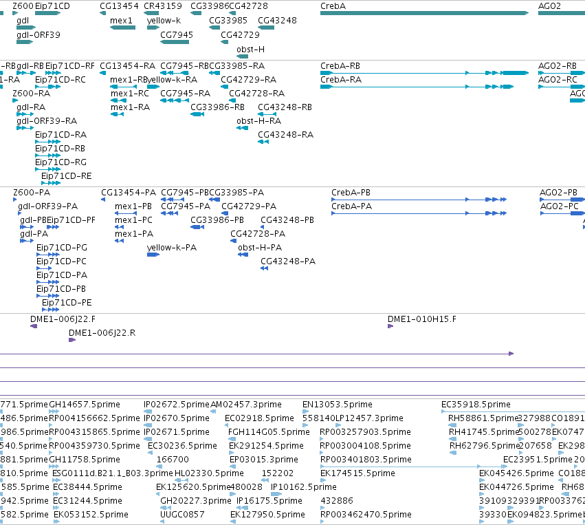Select the EC35918.5prime EST label
The width and height of the screenshot is (585, 525).
[476, 405]
